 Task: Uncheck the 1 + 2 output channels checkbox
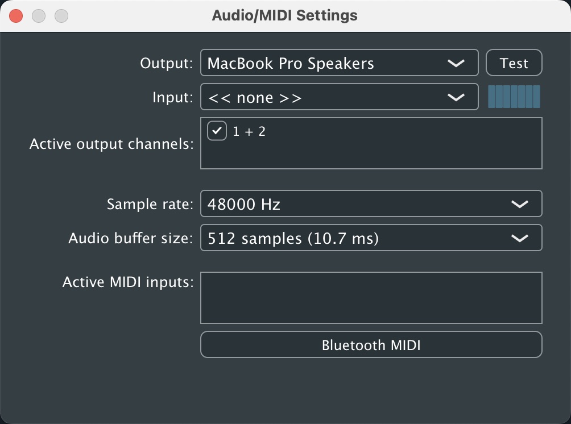(217, 131)
